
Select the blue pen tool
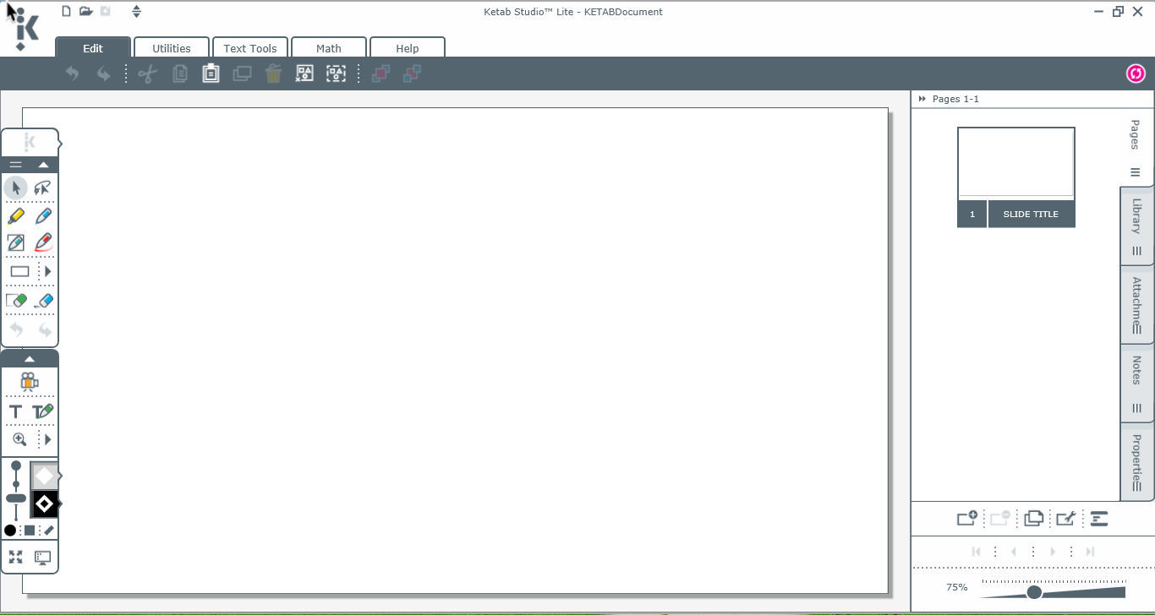click(43, 215)
